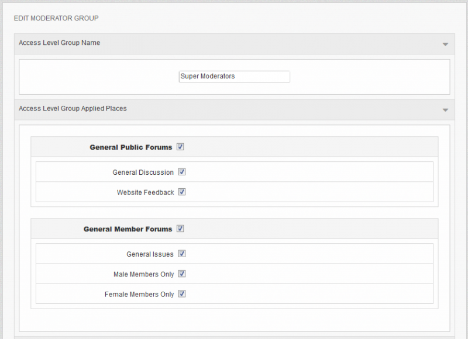
Task: Toggle the General Discussion checkbox
Action: click(182, 172)
